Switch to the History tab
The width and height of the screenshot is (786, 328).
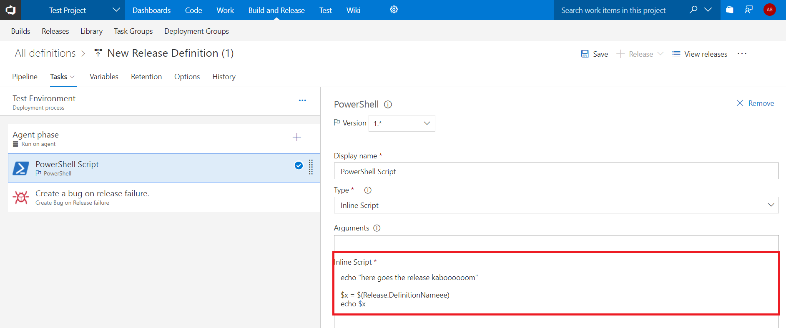224,77
